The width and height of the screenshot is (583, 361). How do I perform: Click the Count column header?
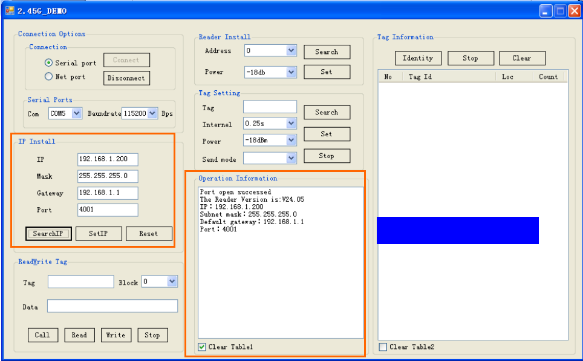(x=549, y=77)
